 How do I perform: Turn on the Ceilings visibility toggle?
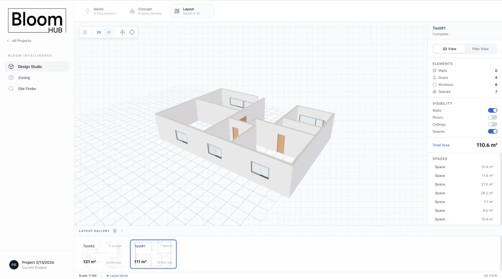(492, 124)
